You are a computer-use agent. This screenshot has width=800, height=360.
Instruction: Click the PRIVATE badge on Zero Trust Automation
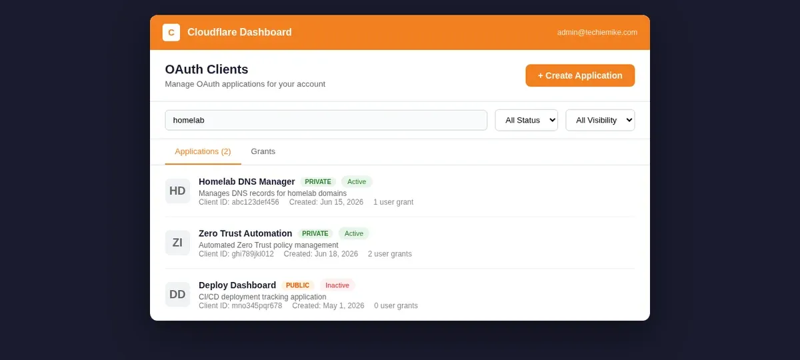(x=315, y=233)
